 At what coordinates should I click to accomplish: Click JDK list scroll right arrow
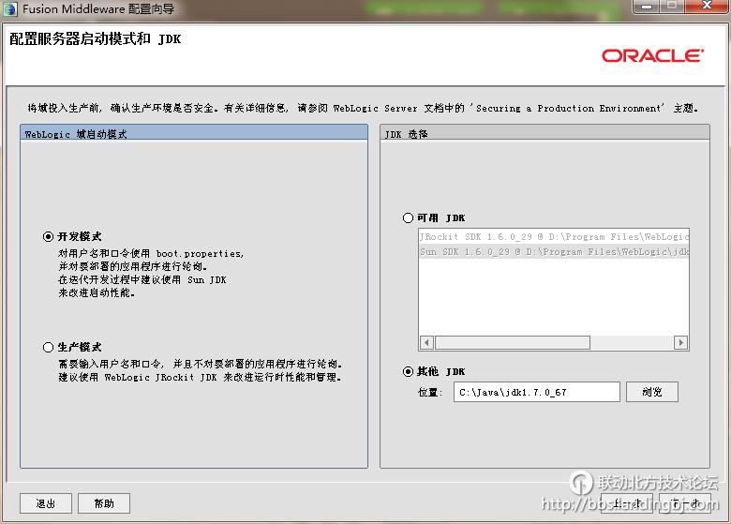pos(681,343)
